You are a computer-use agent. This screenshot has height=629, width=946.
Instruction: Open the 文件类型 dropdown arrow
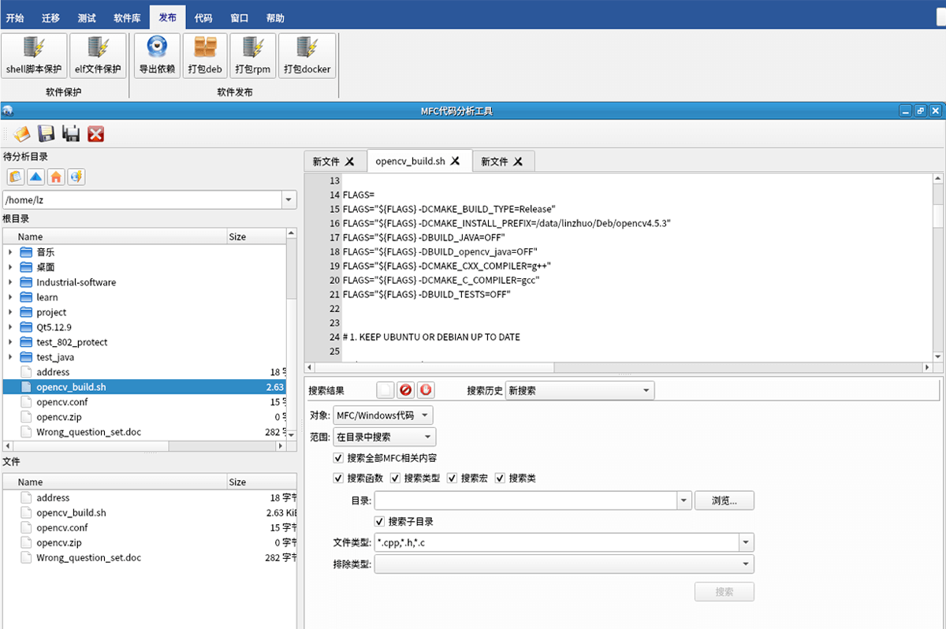pos(746,542)
